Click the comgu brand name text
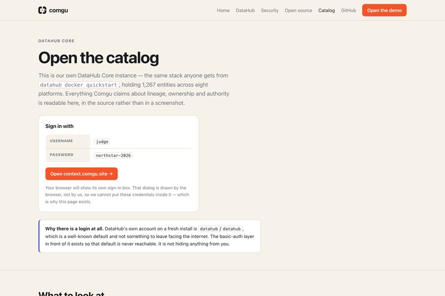The height and width of the screenshot is (296, 445). tap(59, 10)
